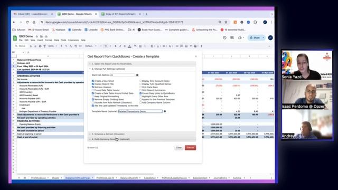
Task: Open version history clock icon
Action: coord(224,37)
